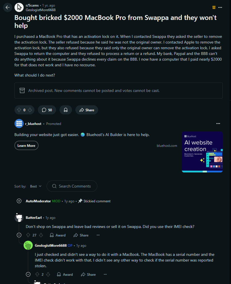
Task: Expand the AutoModerator stickied comment
Action: click(x=19, y=201)
